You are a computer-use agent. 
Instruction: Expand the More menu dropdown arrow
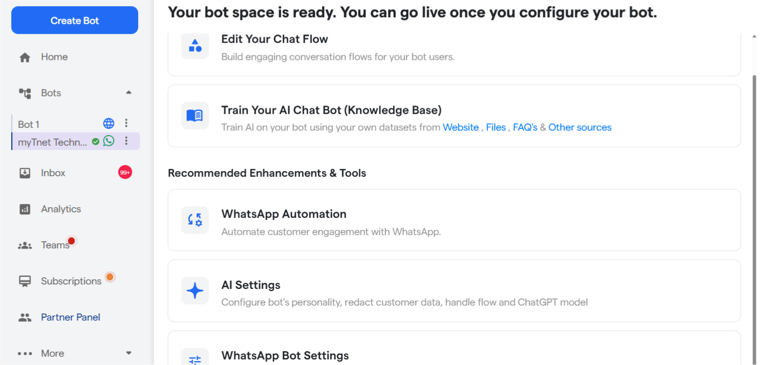pos(129,353)
